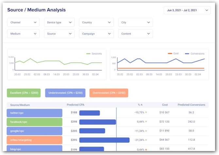
Task: Open the City filter dropdown
Action: tap(135, 23)
